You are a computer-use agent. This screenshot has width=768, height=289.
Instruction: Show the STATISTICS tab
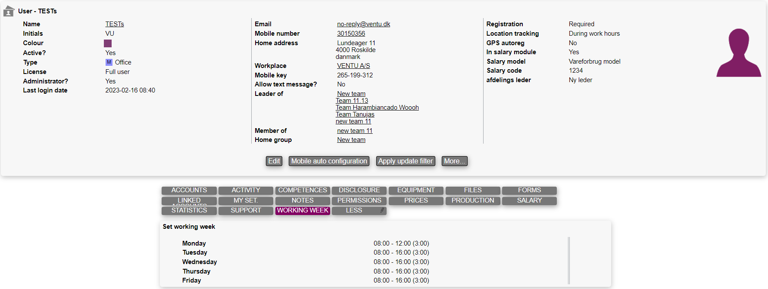(189, 210)
